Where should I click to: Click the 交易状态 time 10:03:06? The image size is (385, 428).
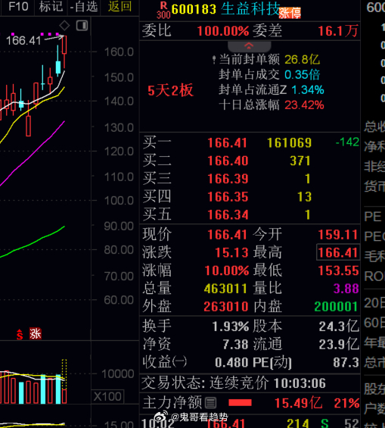pyautogui.click(x=300, y=383)
